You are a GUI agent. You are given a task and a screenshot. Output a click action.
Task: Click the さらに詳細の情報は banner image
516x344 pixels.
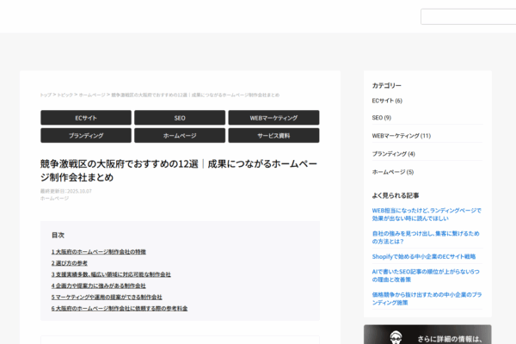pos(427,335)
